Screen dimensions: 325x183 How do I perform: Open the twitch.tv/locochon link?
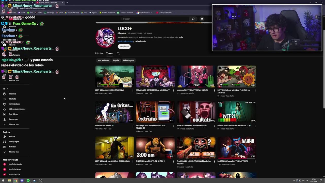125,41
